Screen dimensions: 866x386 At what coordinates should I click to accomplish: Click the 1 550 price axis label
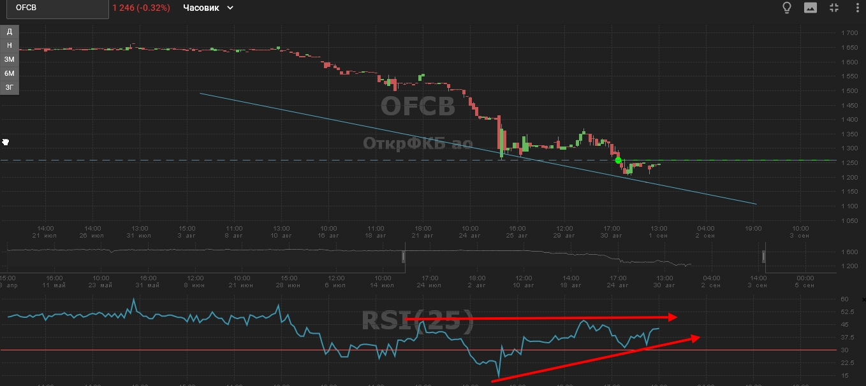point(849,76)
